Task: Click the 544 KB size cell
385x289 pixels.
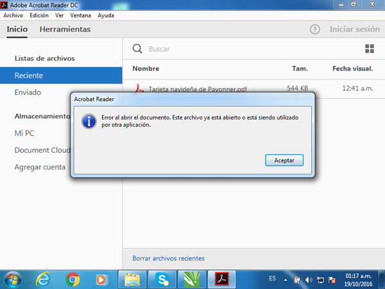Action: coord(297,88)
